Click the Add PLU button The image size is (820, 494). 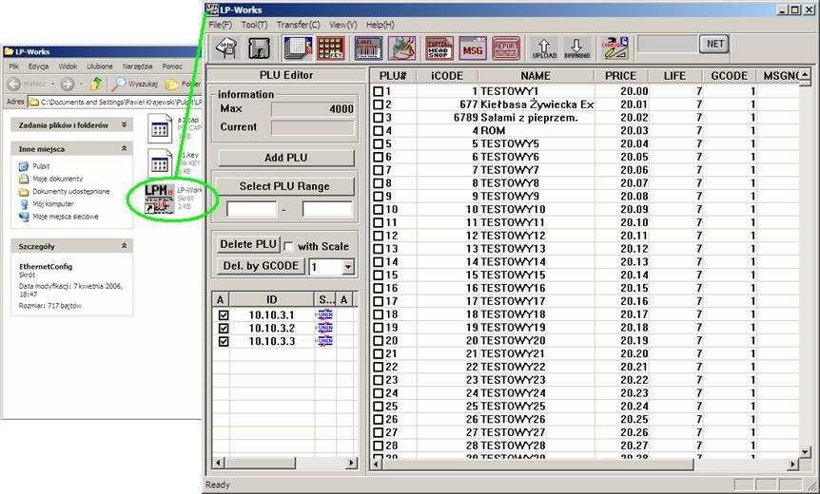pos(286,158)
